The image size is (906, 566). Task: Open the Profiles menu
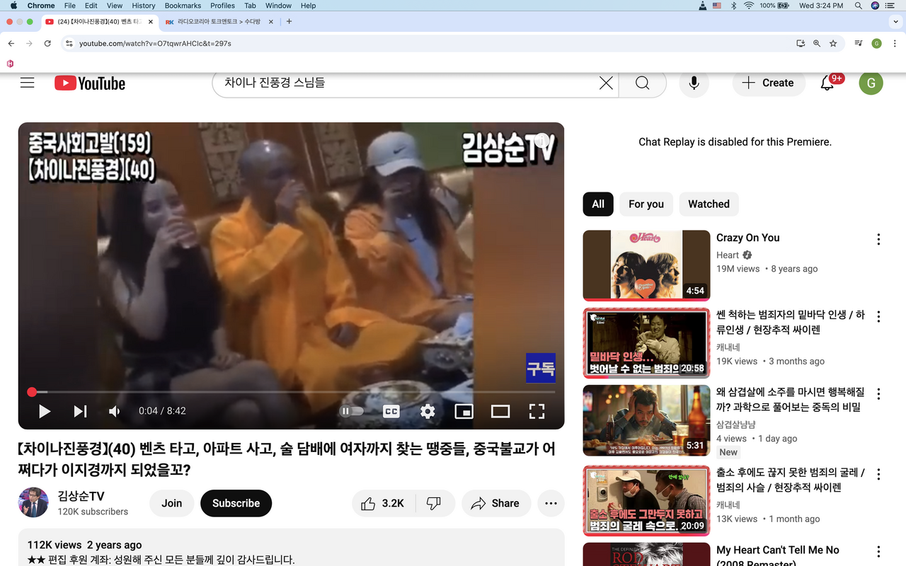click(222, 6)
